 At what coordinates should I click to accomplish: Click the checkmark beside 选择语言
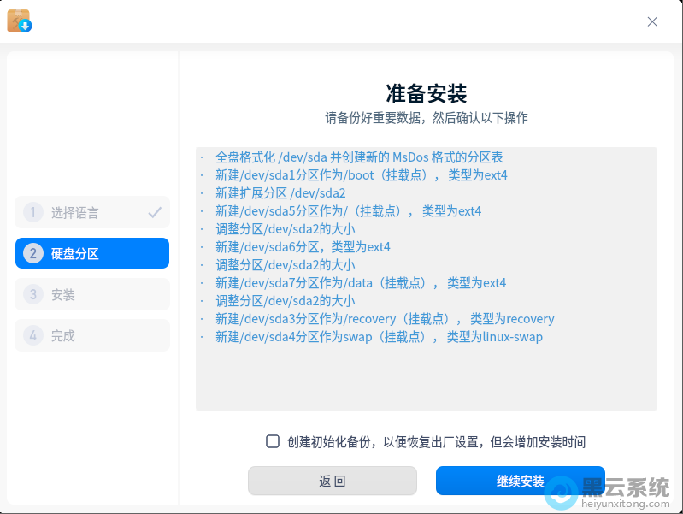click(x=155, y=212)
